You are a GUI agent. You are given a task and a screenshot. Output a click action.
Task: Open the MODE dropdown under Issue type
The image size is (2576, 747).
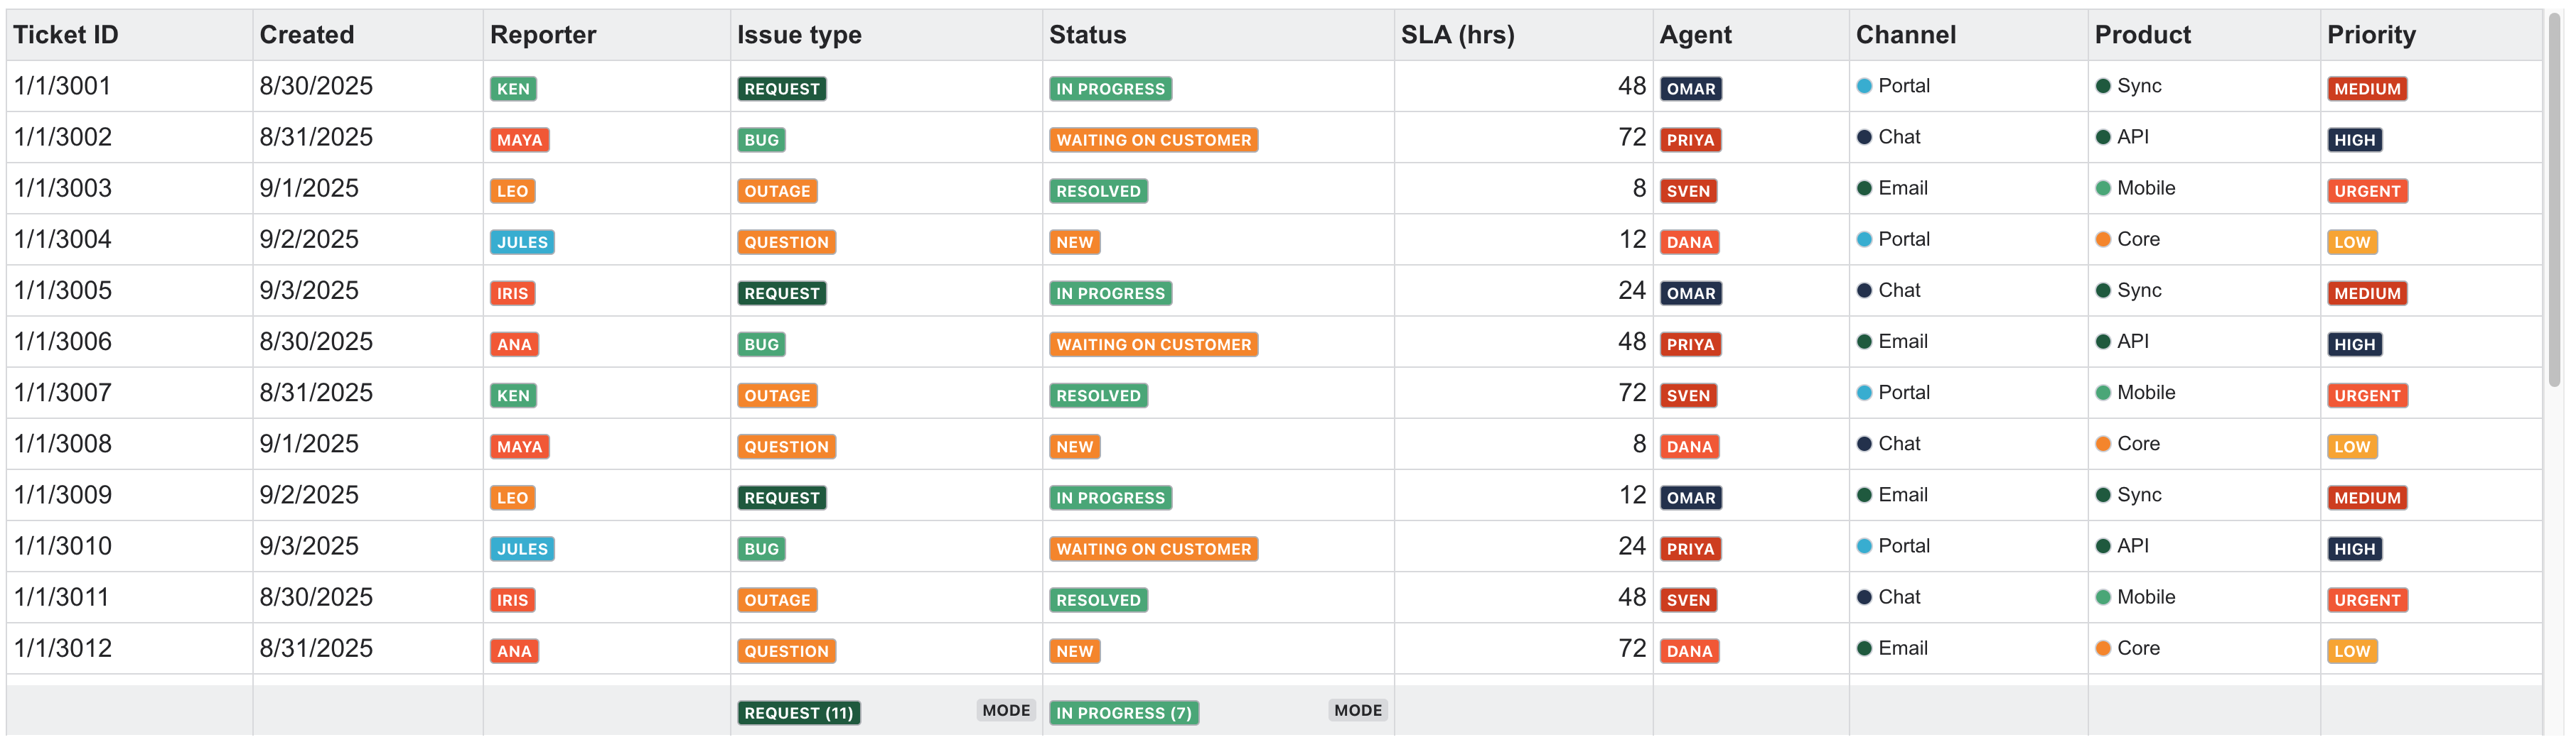coord(1006,710)
